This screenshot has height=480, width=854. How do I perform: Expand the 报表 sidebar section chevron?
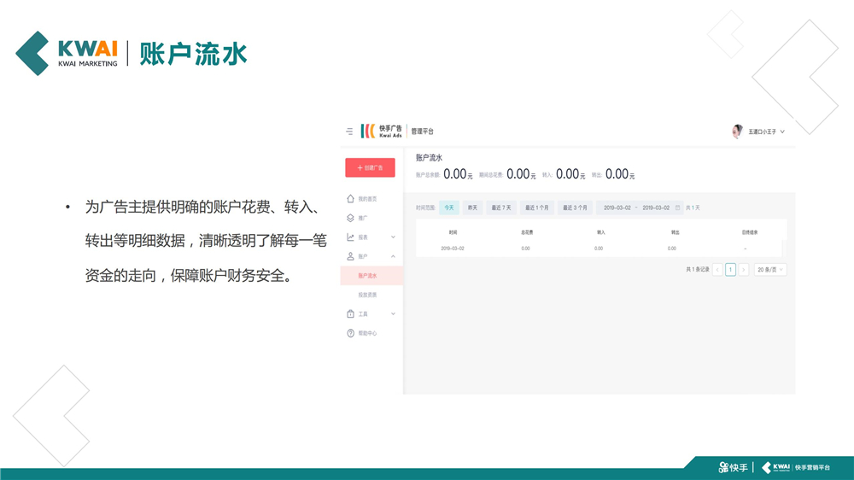[393, 237]
